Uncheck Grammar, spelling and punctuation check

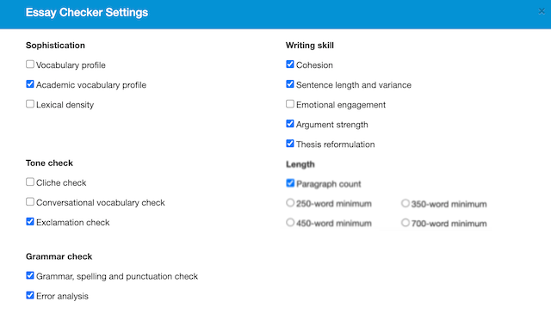[30, 275]
